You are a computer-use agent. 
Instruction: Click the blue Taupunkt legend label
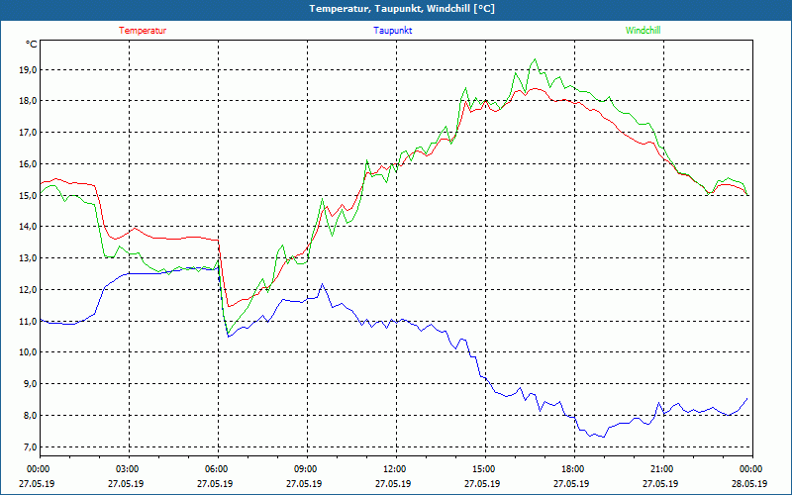tap(392, 31)
